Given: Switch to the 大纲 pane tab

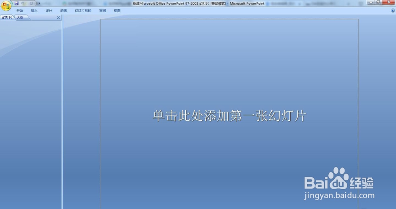Looking at the screenshot, I should pos(21,17).
